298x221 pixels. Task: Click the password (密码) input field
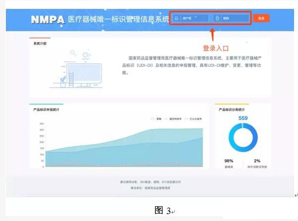coord(233,19)
